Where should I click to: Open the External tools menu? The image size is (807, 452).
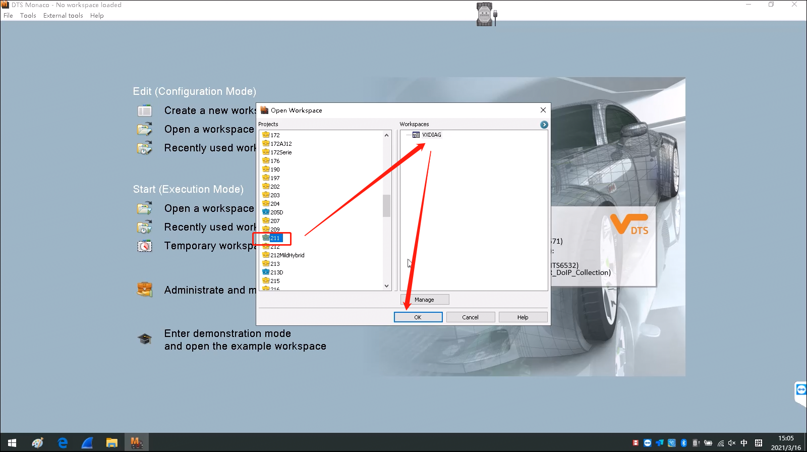(x=63, y=16)
